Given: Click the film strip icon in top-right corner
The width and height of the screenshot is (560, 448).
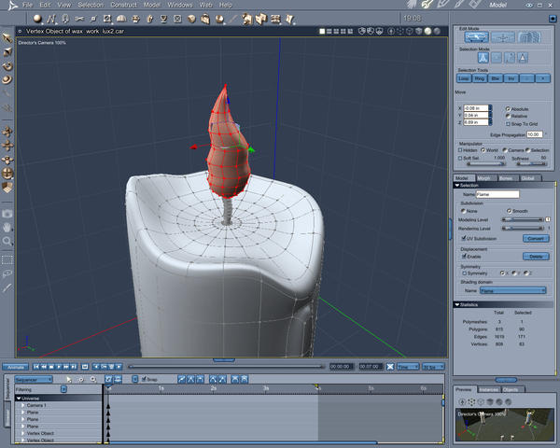Looking at the screenshot, I should tap(474, 5).
